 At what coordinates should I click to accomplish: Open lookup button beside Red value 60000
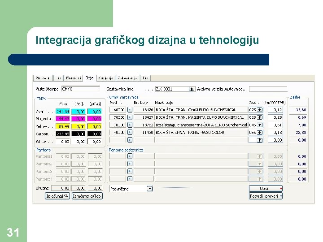130,110
